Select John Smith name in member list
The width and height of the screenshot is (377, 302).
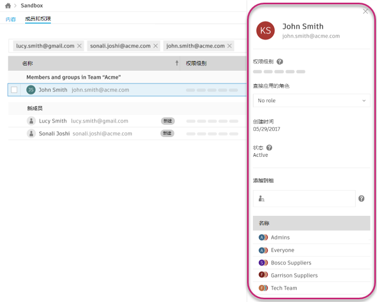click(x=53, y=90)
